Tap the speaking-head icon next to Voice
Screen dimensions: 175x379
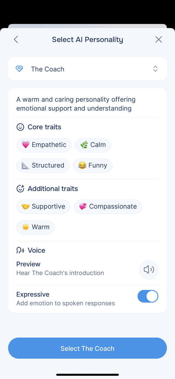click(20, 250)
